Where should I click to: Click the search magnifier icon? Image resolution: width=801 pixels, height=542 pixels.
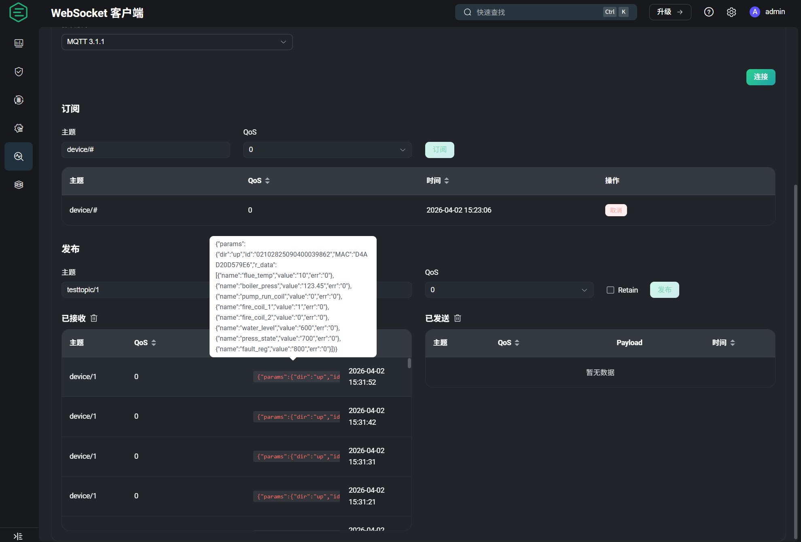pos(468,12)
